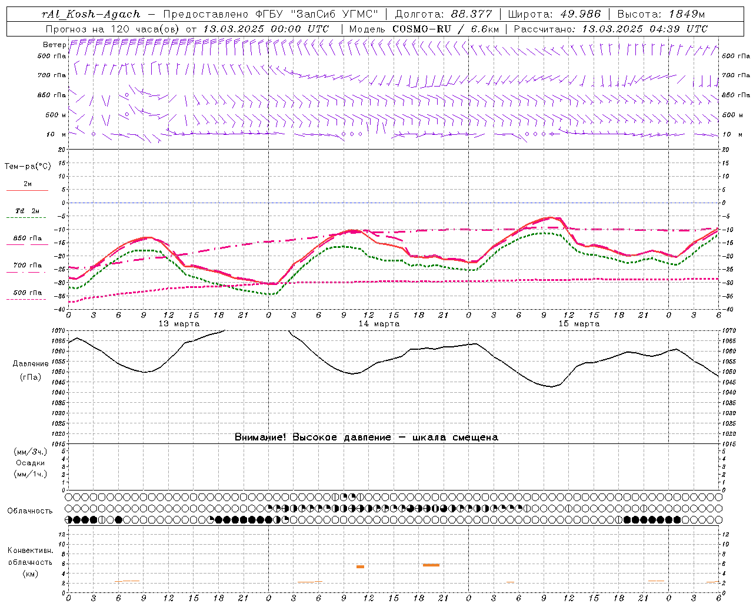753x603 pixels.
Task: Click the Долгота: 88.377 value
Action: click(x=443, y=14)
